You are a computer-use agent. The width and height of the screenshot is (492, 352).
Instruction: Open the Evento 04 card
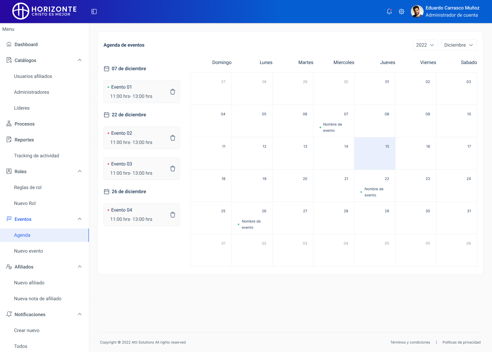(x=142, y=215)
